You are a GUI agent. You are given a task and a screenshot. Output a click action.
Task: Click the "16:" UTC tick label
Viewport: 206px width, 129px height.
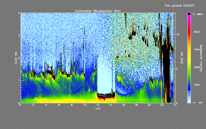pyautogui.click(x=124, y=105)
